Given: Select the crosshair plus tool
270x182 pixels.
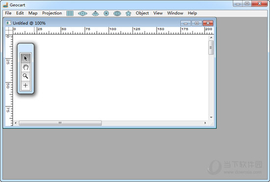Looking at the screenshot, I should click(26, 85).
